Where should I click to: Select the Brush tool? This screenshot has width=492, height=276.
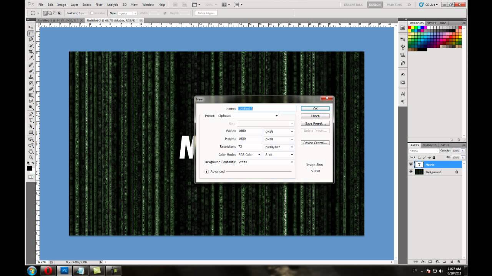(x=31, y=71)
